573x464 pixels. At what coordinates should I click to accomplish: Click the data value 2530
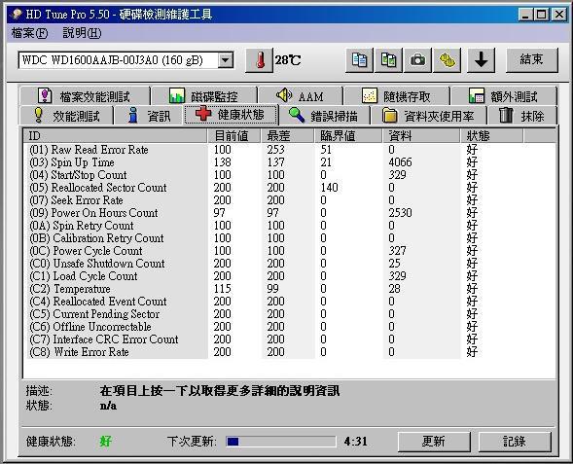(x=400, y=213)
